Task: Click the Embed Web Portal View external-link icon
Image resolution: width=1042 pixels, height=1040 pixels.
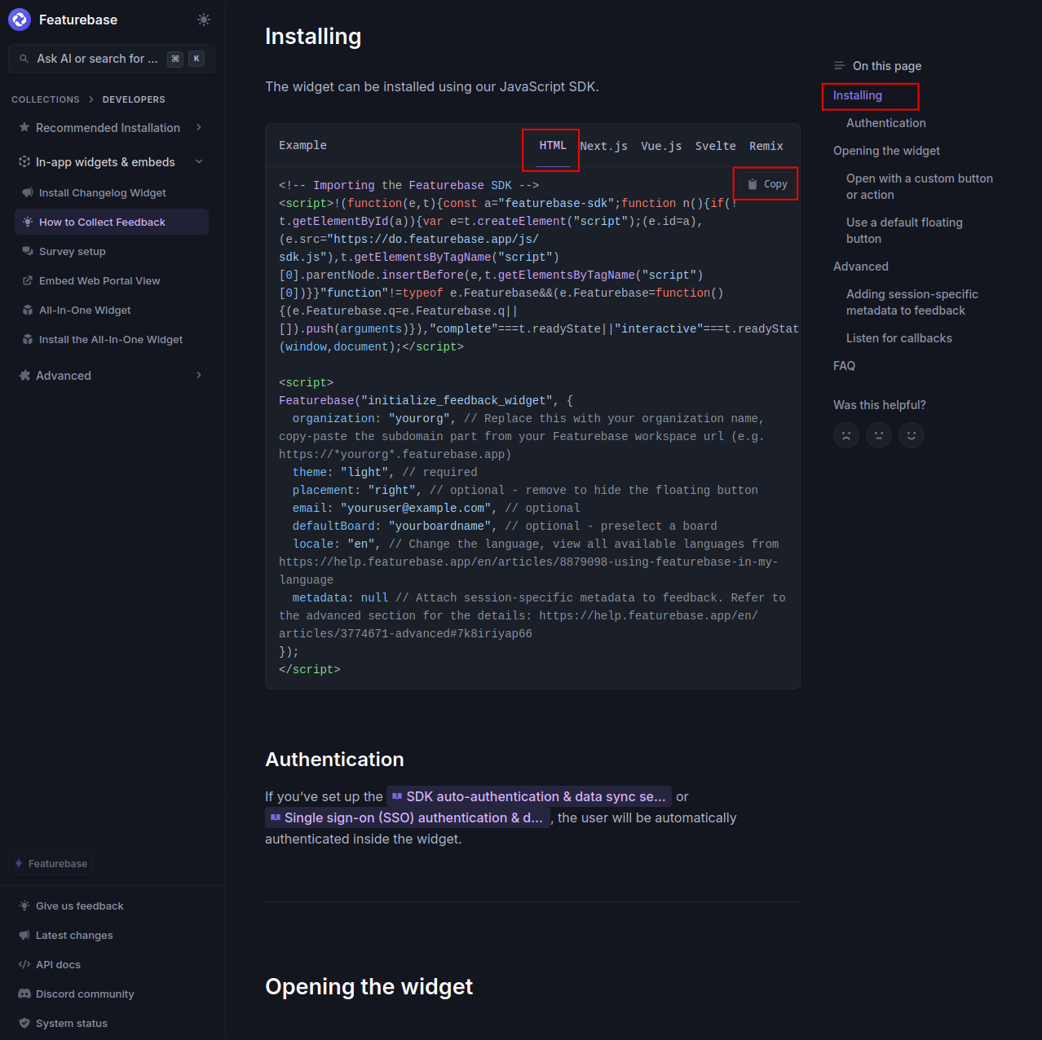Action: [28, 281]
